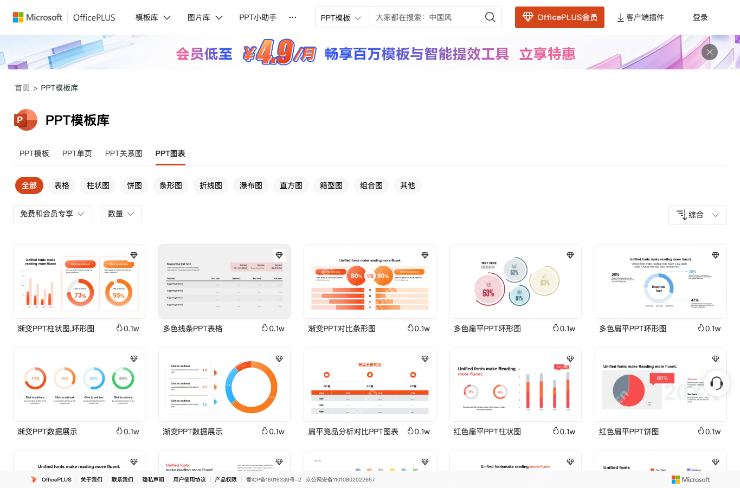Click the 蜀ICP备16016339号-2 footer text
The width and height of the screenshot is (740, 488).
click(274, 479)
